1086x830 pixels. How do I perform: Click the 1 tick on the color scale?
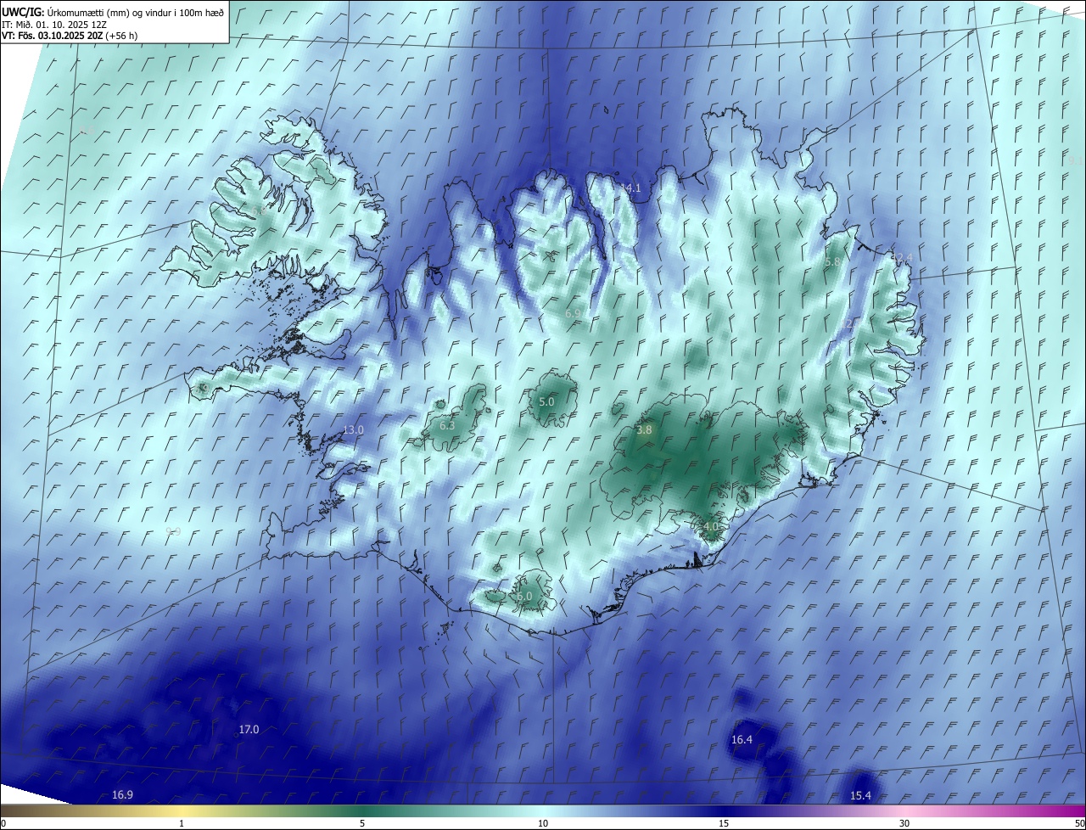coord(182,823)
